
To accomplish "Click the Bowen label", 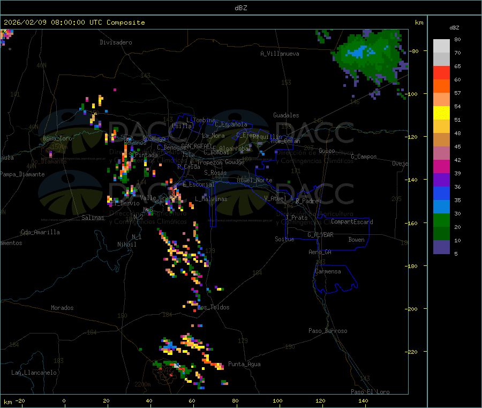I will 356,240.
